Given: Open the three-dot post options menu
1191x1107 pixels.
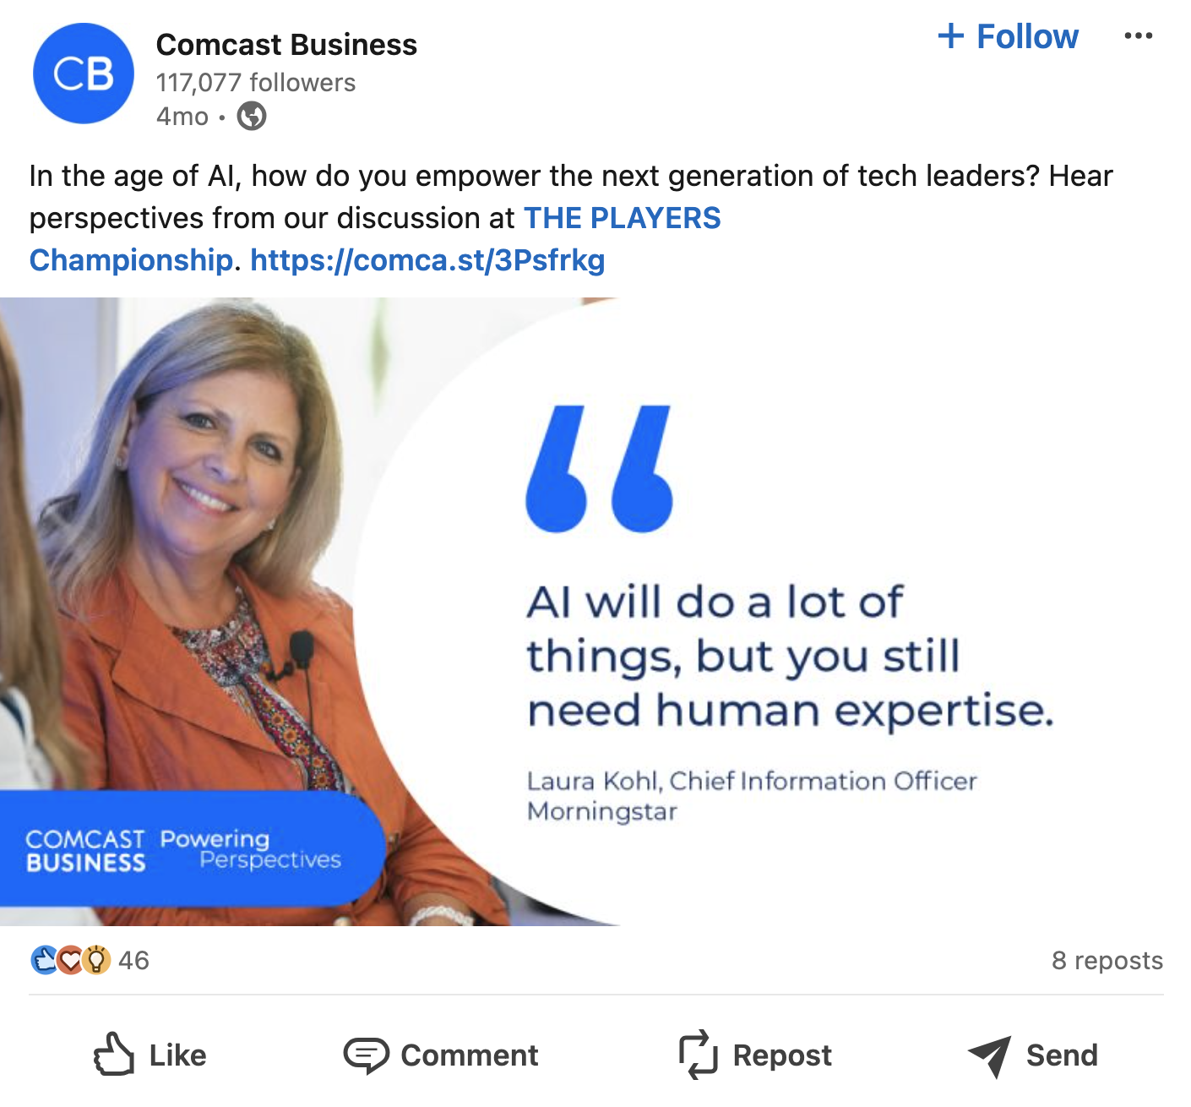Looking at the screenshot, I should click(x=1138, y=36).
